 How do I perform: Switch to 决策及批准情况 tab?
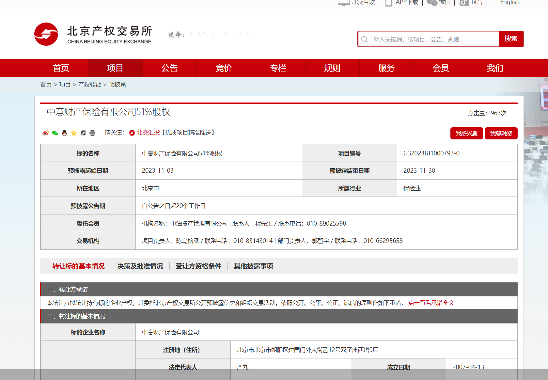click(x=140, y=266)
